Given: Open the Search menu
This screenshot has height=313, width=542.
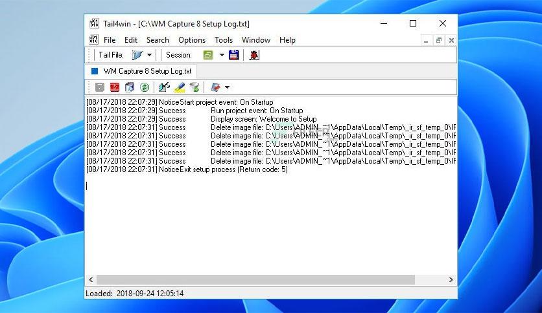Looking at the screenshot, I should 158,40.
